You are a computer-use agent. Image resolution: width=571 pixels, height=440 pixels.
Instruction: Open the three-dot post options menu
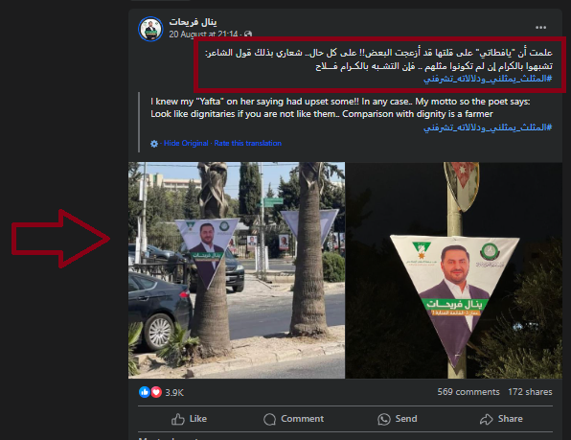click(540, 27)
